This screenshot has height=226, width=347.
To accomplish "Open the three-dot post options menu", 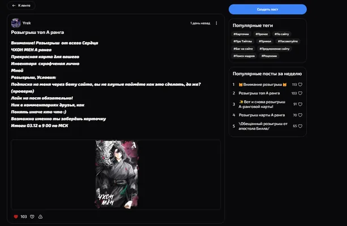I will point(216,23).
